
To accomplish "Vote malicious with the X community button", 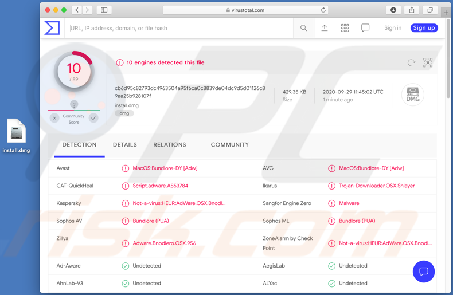I will tap(54, 118).
